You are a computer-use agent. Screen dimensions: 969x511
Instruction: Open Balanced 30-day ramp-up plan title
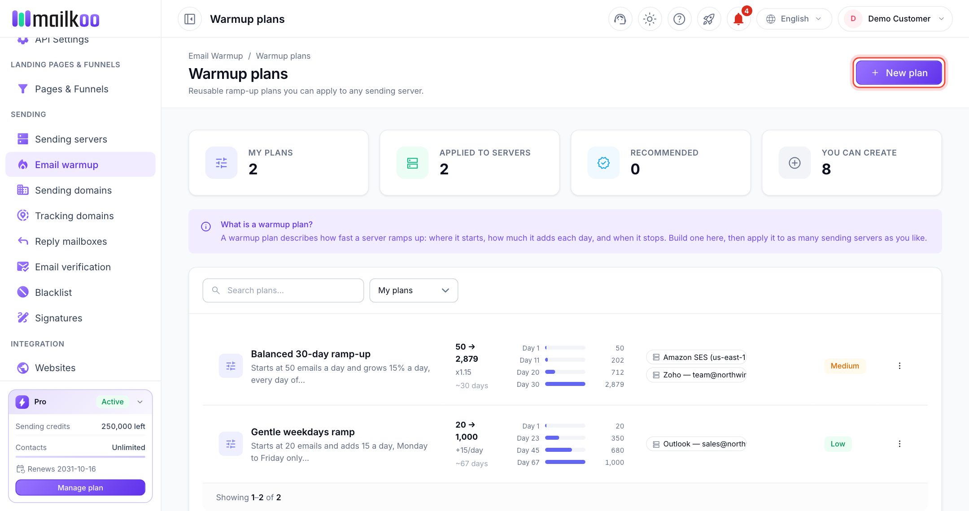coord(311,354)
